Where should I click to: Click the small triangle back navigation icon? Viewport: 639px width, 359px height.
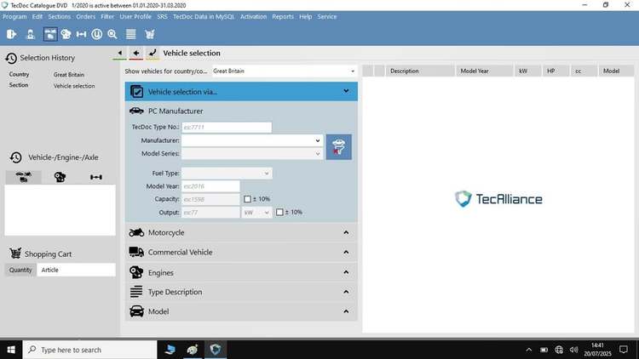coord(120,53)
